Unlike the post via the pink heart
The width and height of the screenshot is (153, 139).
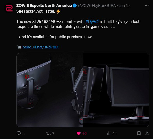click(x=79, y=133)
